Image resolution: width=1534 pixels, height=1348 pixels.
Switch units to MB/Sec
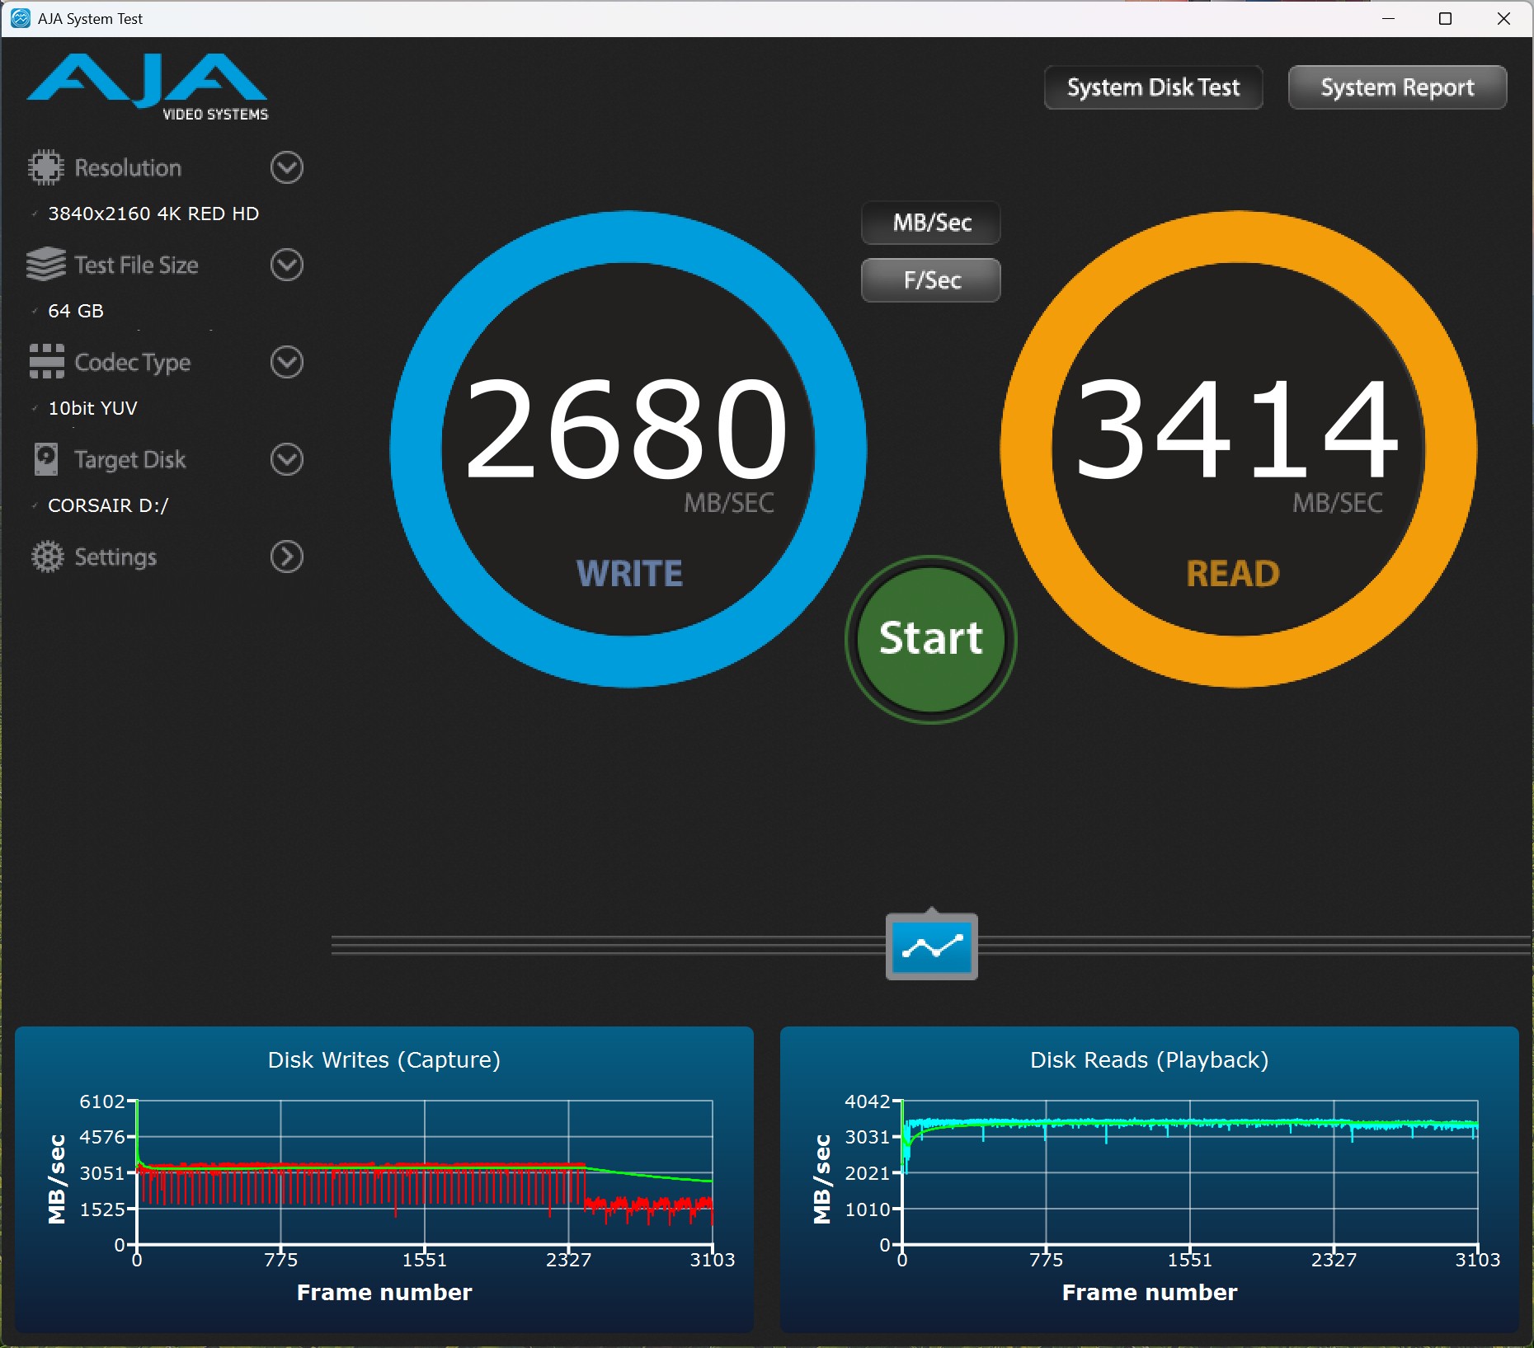(x=931, y=223)
